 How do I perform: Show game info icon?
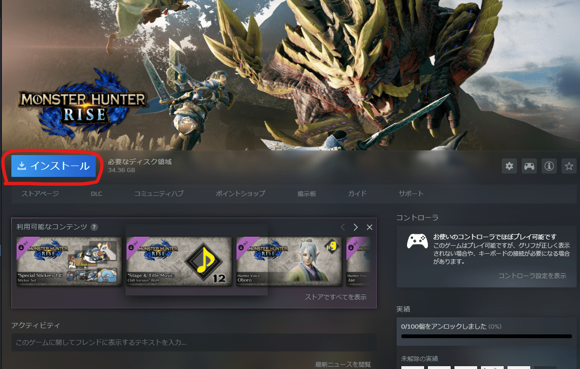549,166
